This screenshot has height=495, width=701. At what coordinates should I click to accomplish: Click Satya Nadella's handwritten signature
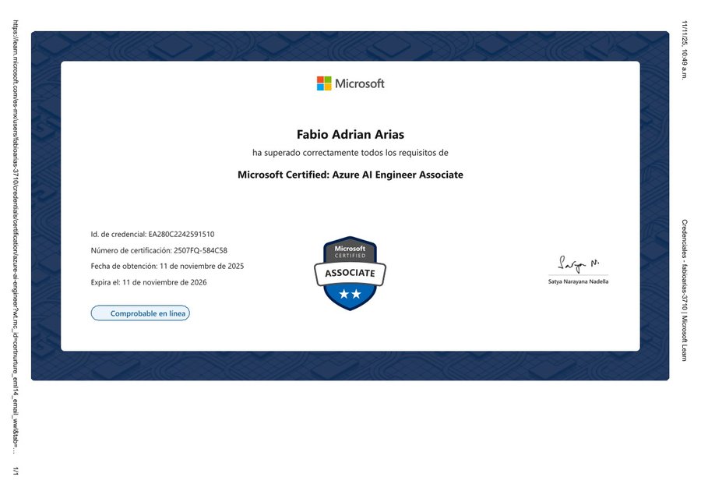coord(578,263)
